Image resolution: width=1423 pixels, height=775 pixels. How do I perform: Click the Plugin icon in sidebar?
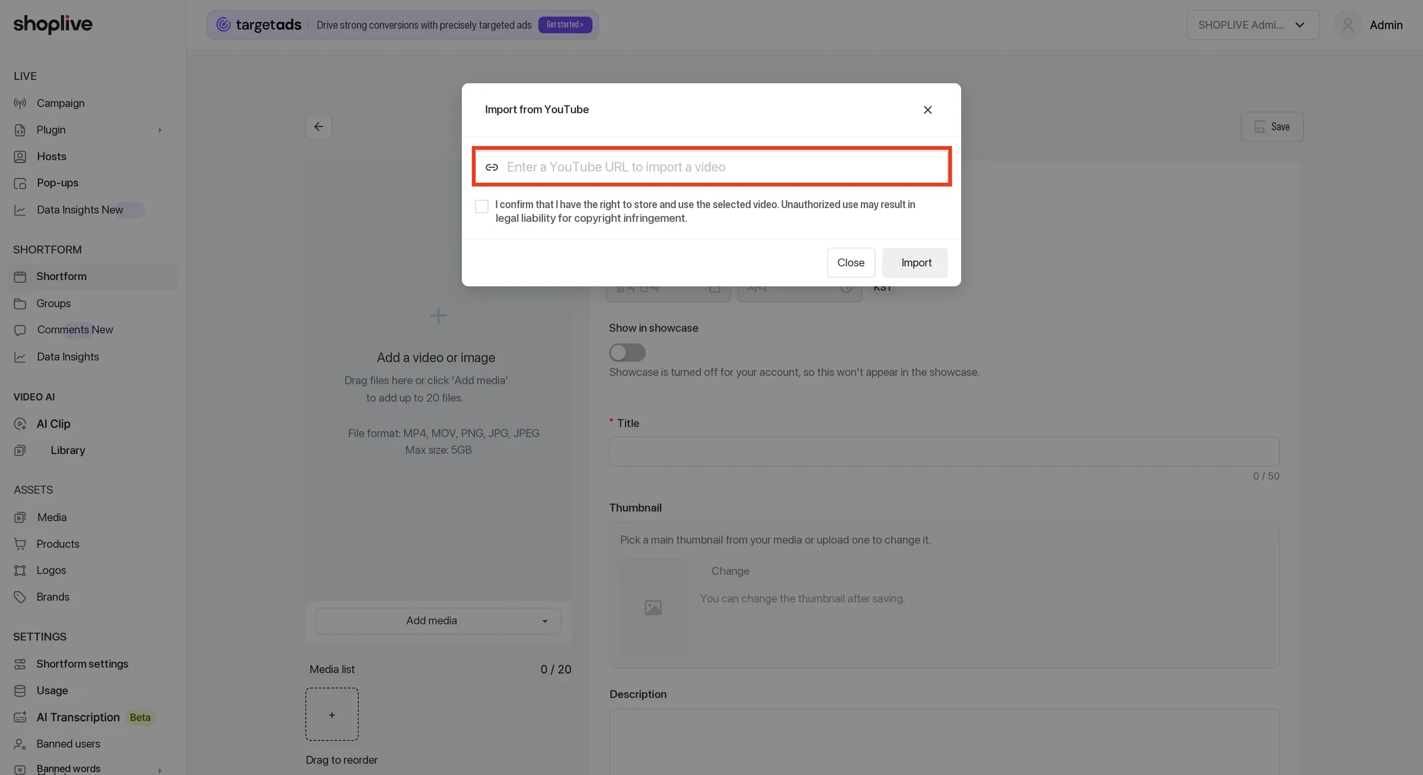pyautogui.click(x=20, y=130)
